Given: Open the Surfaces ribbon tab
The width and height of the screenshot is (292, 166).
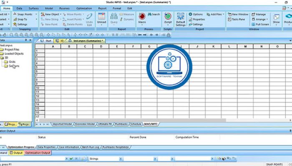Looking at the screenshot, I should (x=33, y=8).
